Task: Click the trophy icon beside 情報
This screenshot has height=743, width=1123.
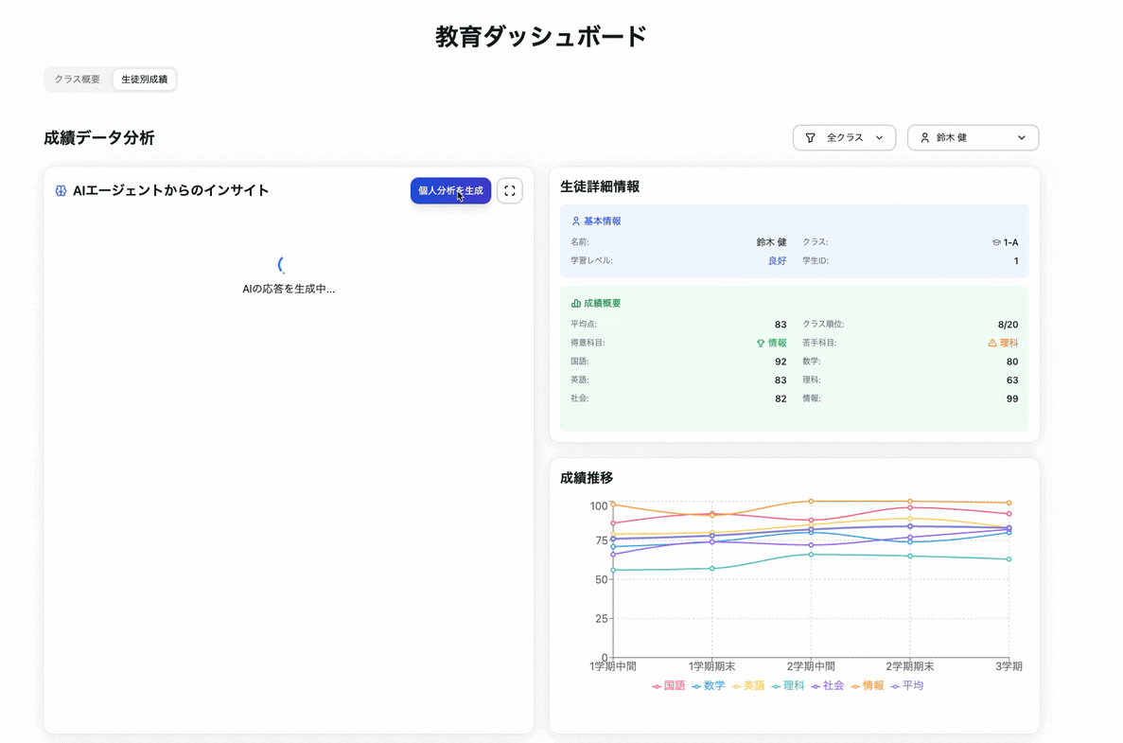Action: (x=761, y=344)
